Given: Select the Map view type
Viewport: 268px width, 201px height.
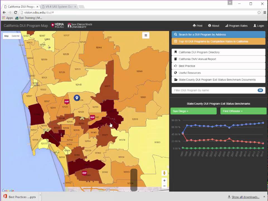Looking at the screenshot, I should coord(6,36).
